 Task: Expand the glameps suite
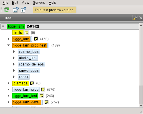(8, 83)
